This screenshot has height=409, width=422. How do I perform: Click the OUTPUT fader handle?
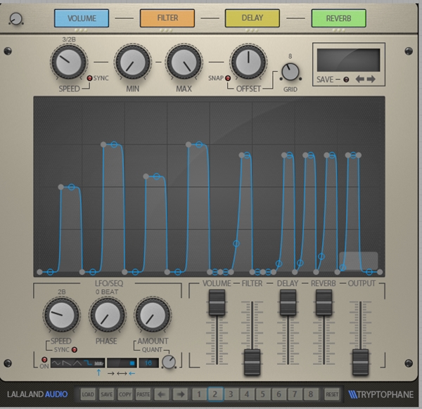(361, 356)
